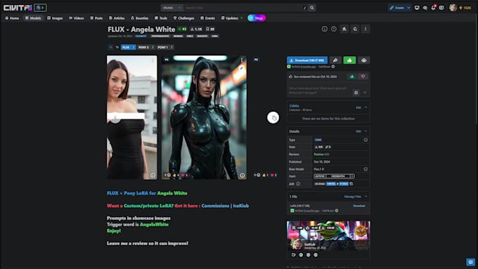Screen dimensions: 478x269
Task: Open the user avatar menu
Action: click(x=453, y=8)
